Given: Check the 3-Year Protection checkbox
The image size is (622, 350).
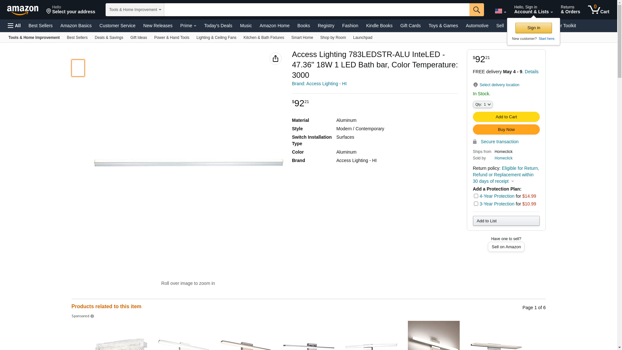Looking at the screenshot, I should pos(476,204).
